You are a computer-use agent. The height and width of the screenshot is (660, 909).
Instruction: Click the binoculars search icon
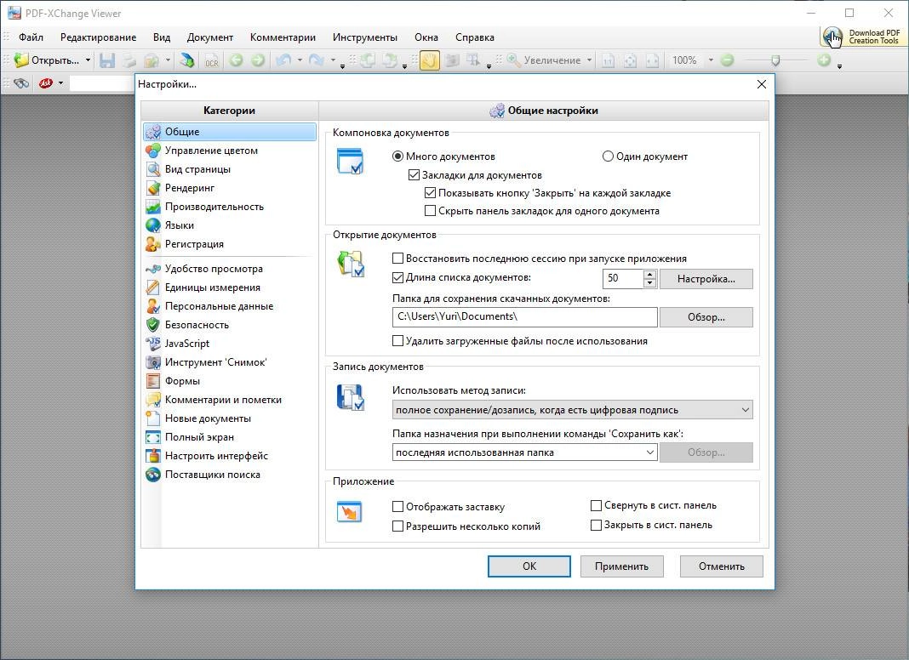coord(21,83)
